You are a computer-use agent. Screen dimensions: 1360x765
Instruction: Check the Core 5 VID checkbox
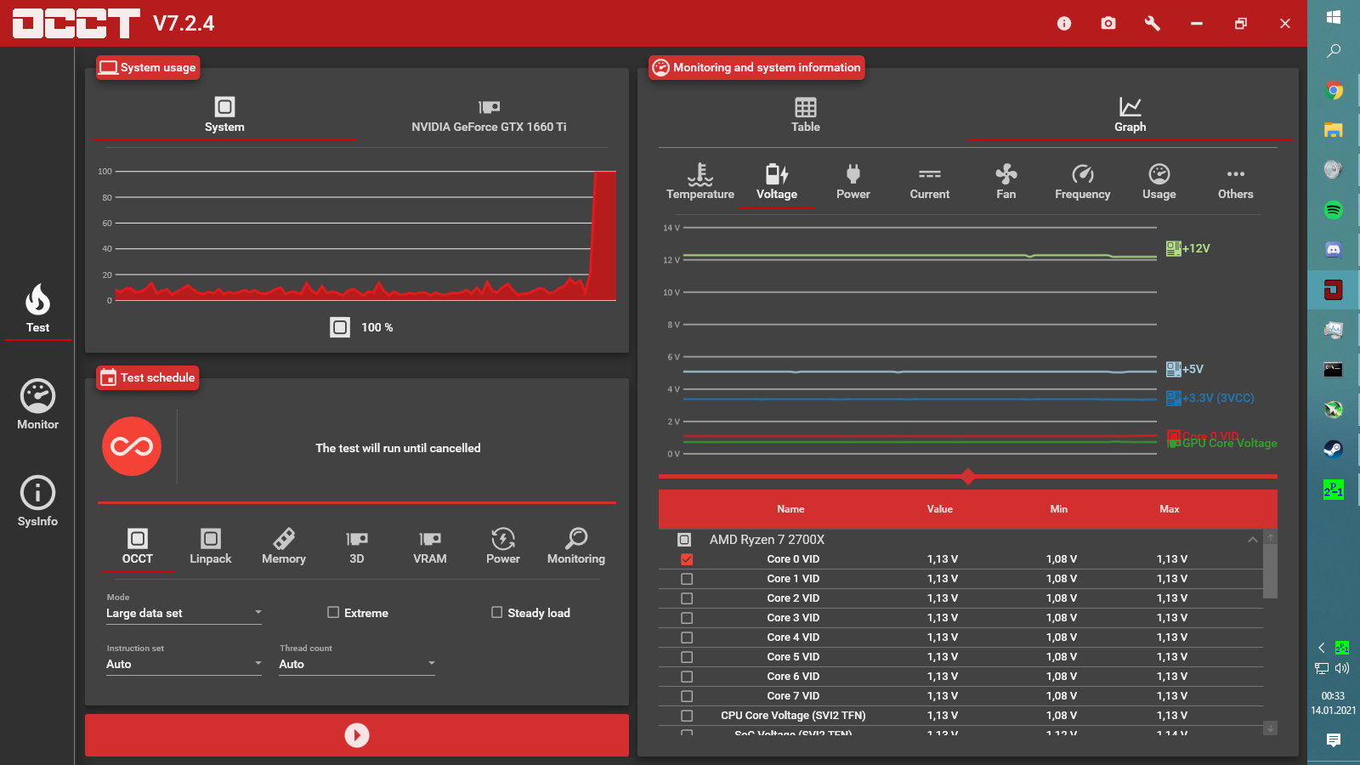pos(687,657)
